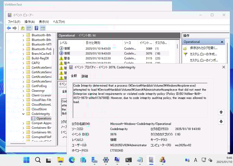Viewport: 233px width, 166px height.
Task: Click the custom view filter funnel icon
Action: 185,54
